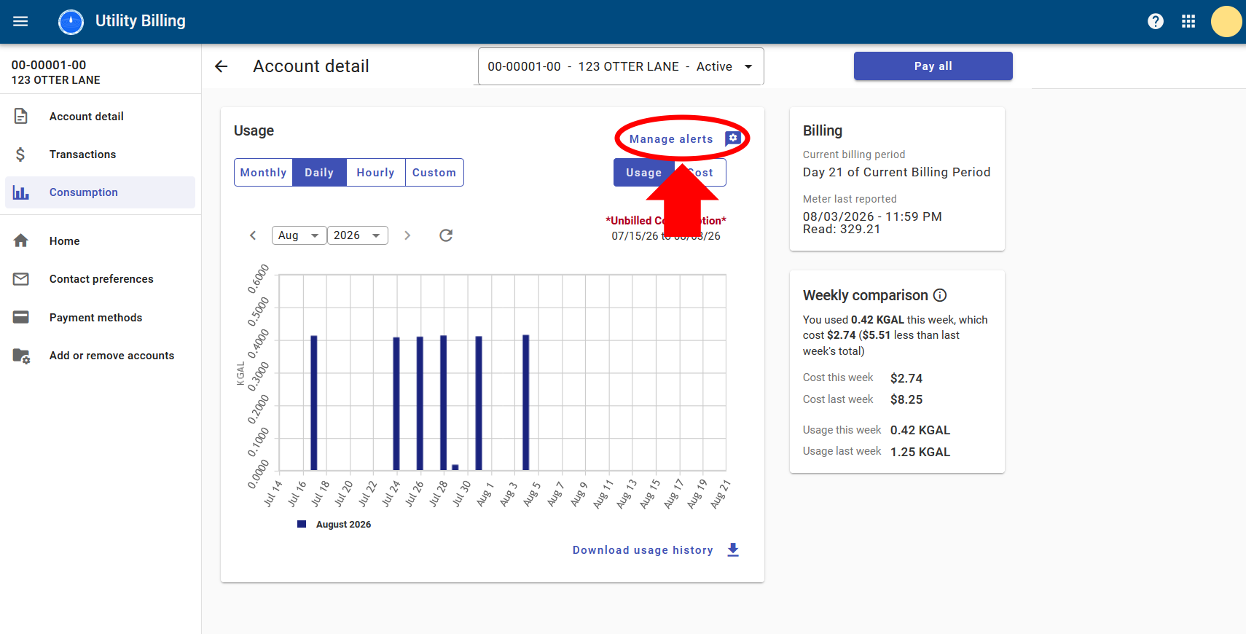Screen dimensions: 1246x634
Task: Show Weekly comparison info tooltip
Action: tap(940, 295)
